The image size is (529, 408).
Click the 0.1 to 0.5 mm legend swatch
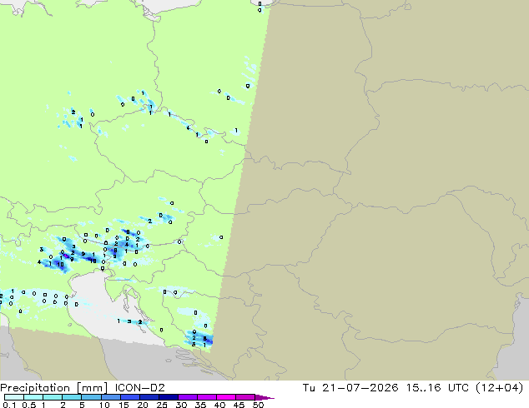(14, 397)
